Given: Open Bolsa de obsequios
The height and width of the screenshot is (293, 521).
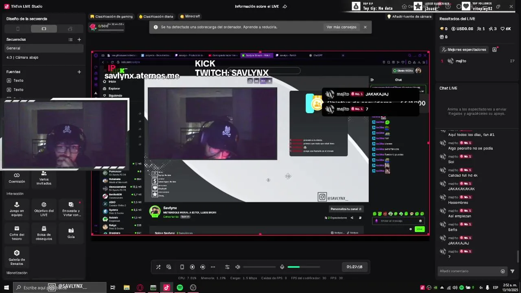Looking at the screenshot, I should (44, 233).
